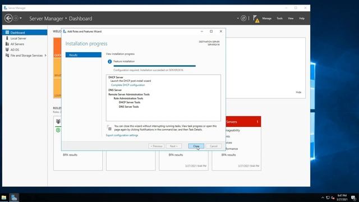Select the Results step in the wizard

tap(84, 55)
